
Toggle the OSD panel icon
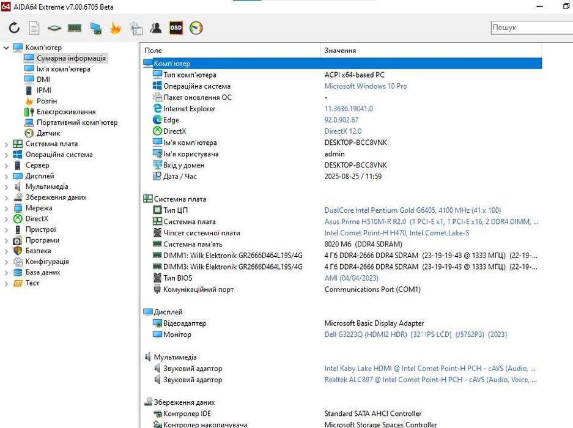[x=176, y=28]
